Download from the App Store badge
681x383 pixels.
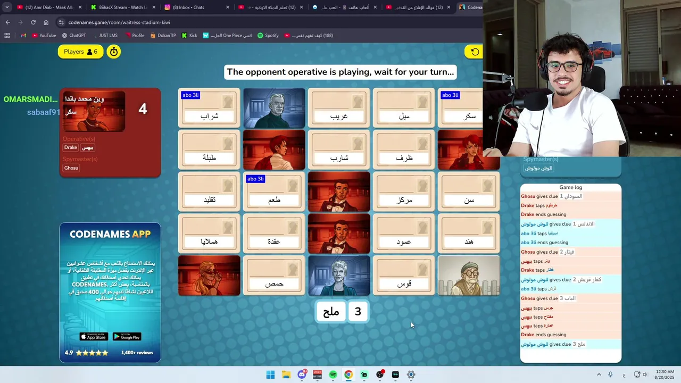point(94,337)
